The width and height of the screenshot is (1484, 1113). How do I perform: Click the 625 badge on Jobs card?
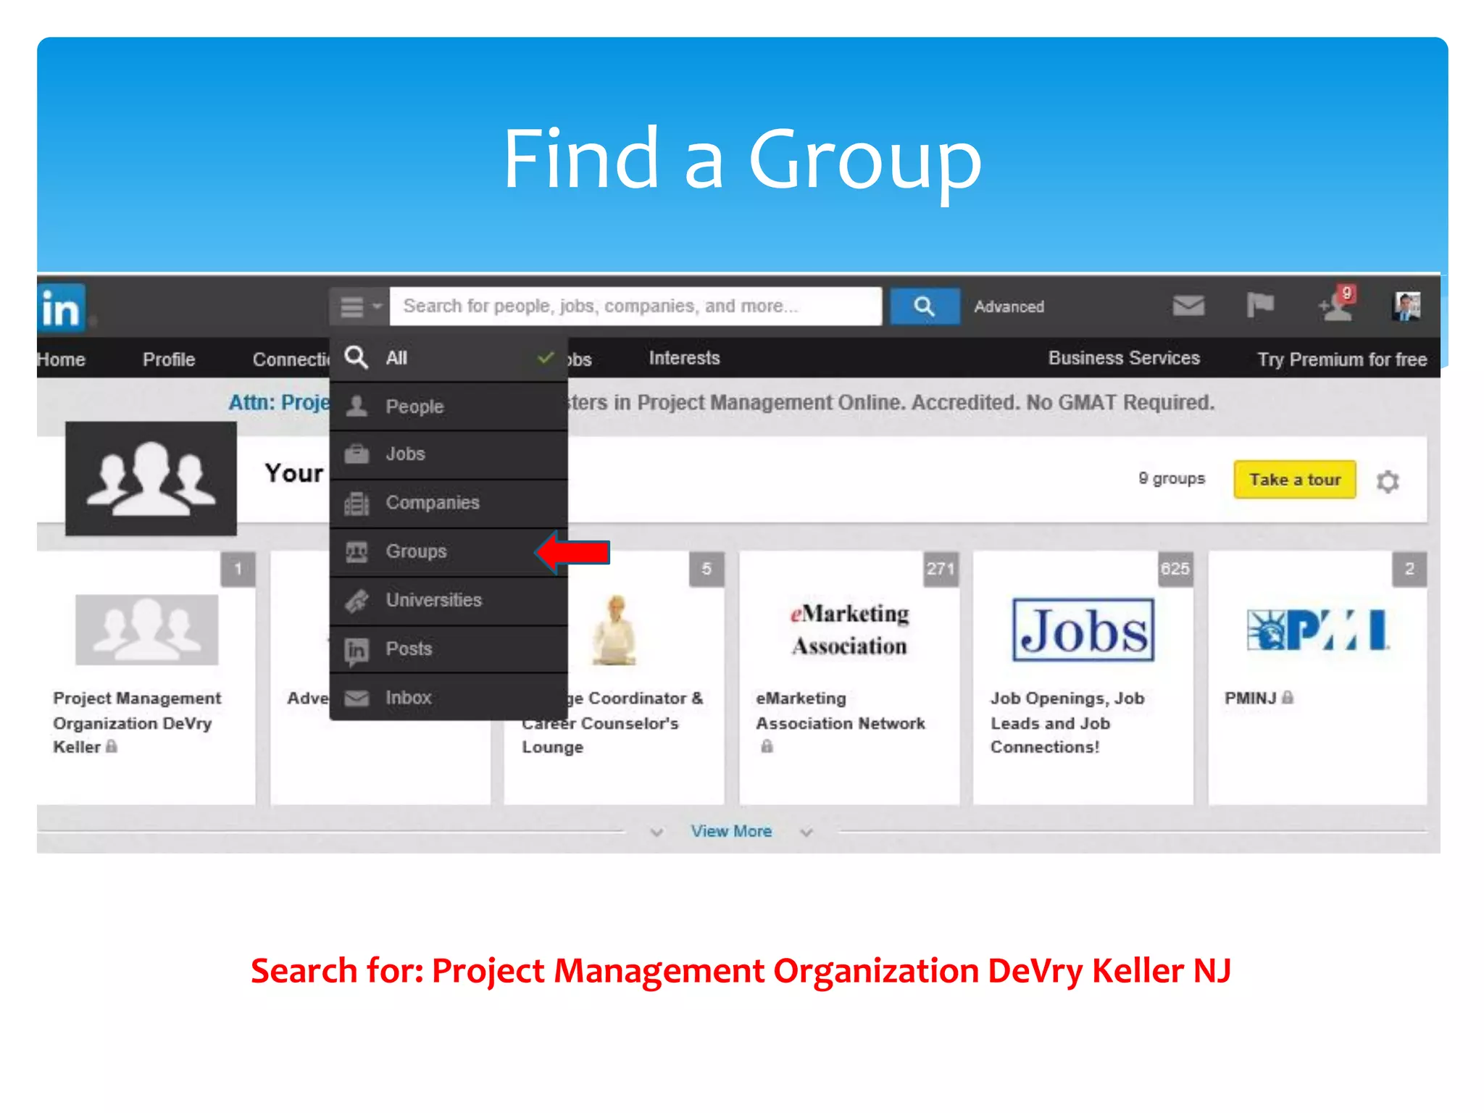tap(1175, 569)
